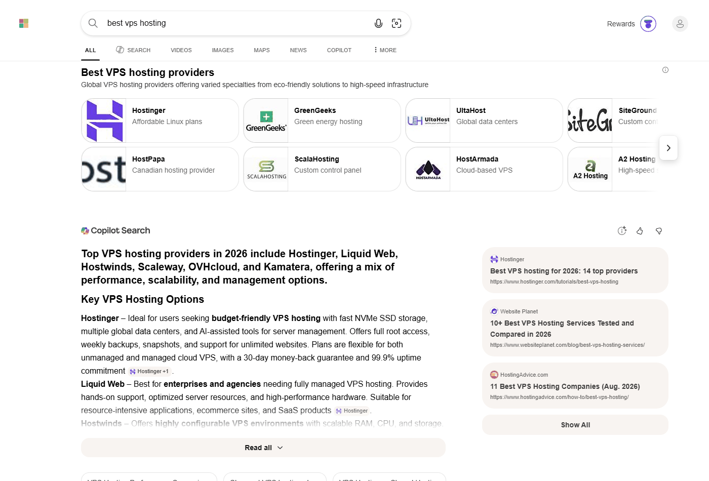The height and width of the screenshot is (481, 709).
Task: Click the HostPapa logo thumbnail
Action: coord(104,169)
